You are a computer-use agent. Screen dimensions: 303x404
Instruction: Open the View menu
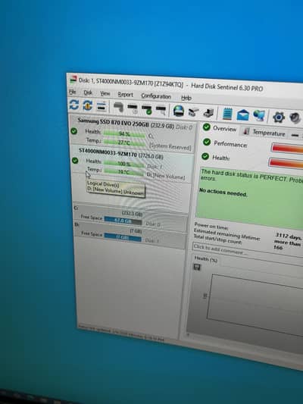(105, 93)
